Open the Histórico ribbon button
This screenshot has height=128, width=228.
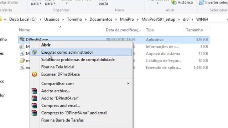(182, 2)
